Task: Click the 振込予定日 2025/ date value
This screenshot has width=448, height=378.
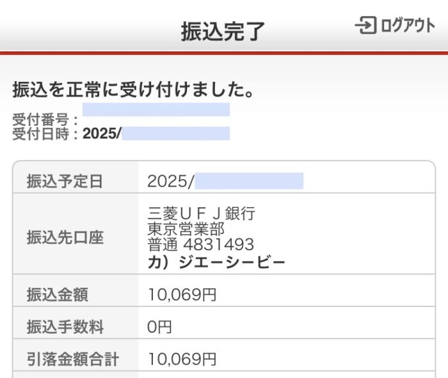Action: pyautogui.click(x=225, y=181)
